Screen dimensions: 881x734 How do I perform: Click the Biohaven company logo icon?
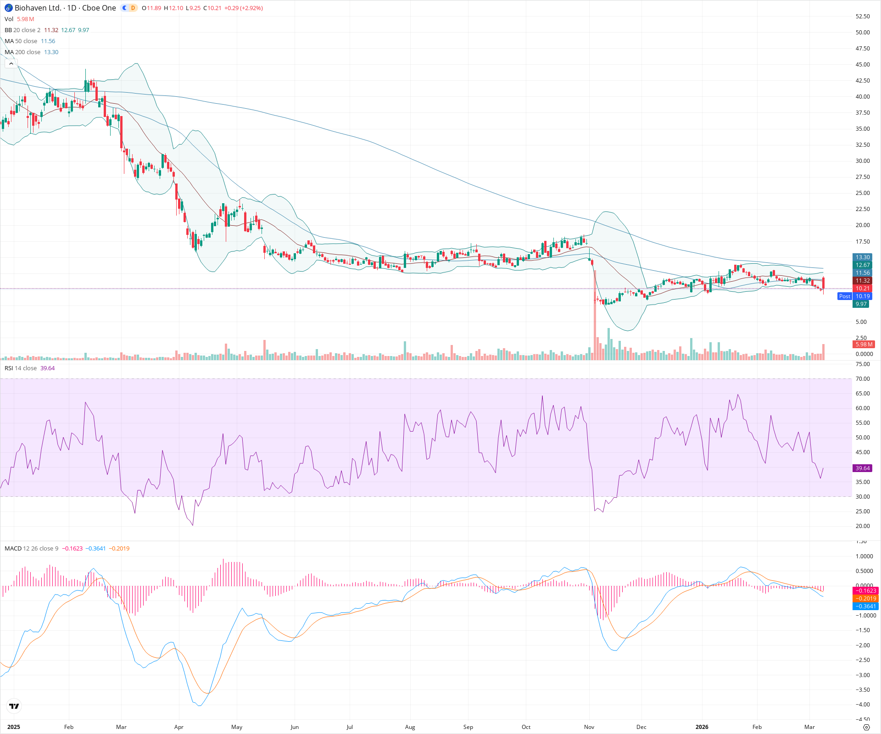8,8
